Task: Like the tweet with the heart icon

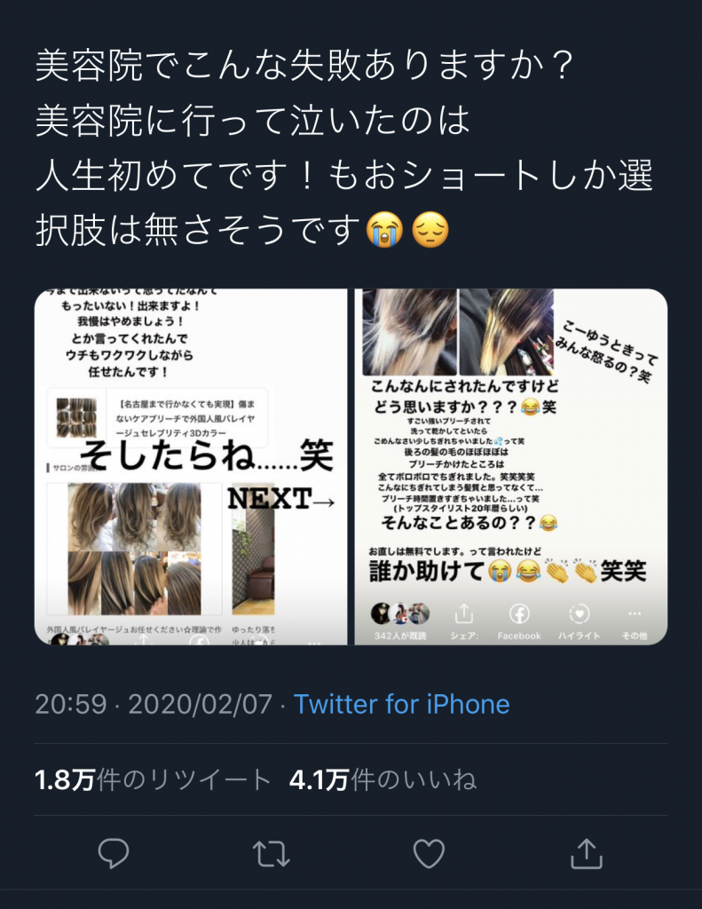Action: (429, 853)
